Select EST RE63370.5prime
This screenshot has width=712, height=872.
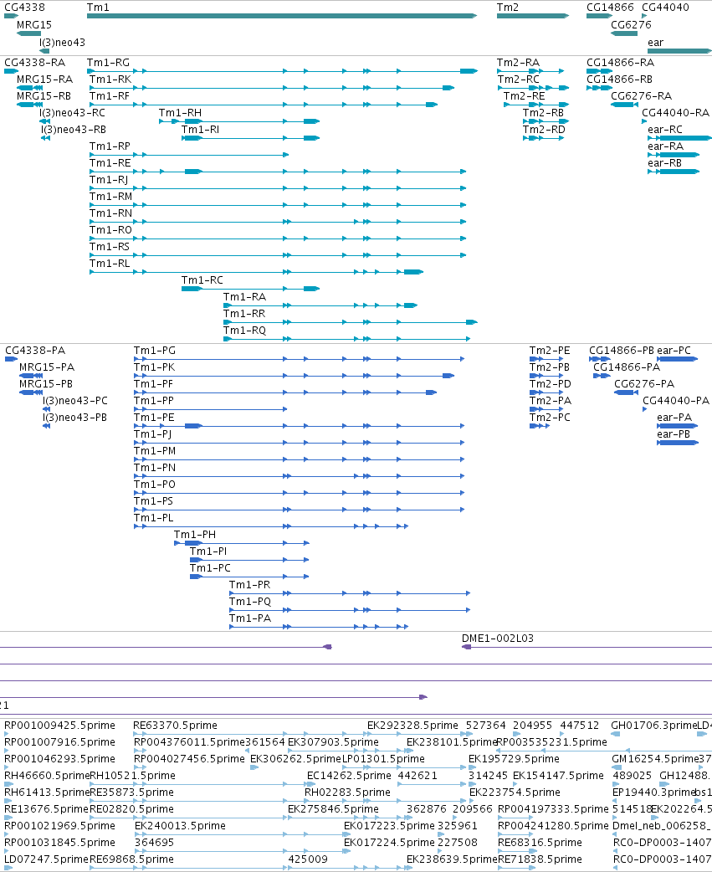[175, 726]
